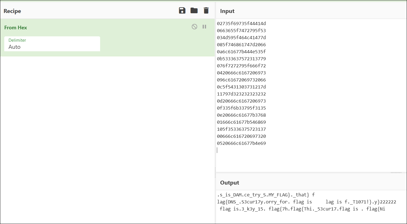This screenshot has width=407, height=224.
Task: Click the Input panel heading
Action: click(x=227, y=11)
